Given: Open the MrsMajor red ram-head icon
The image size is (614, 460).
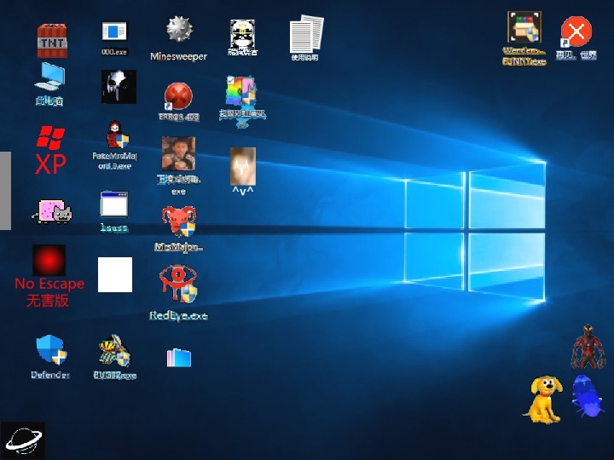Looking at the screenshot, I should click(178, 229).
